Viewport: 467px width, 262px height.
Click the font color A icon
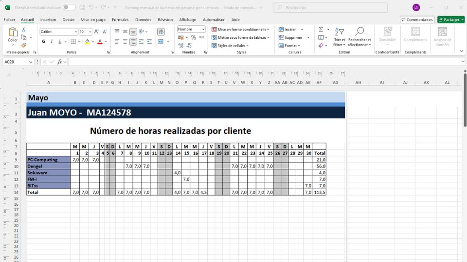pos(100,42)
